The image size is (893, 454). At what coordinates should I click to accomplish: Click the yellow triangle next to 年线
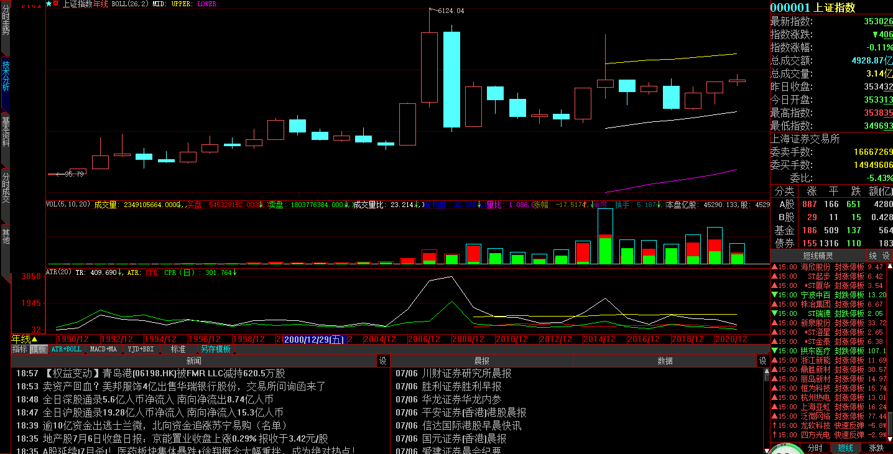[x=35, y=339]
